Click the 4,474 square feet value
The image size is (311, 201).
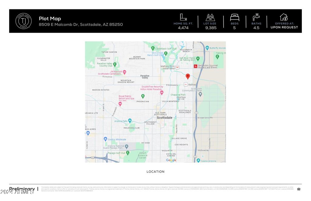183,28
